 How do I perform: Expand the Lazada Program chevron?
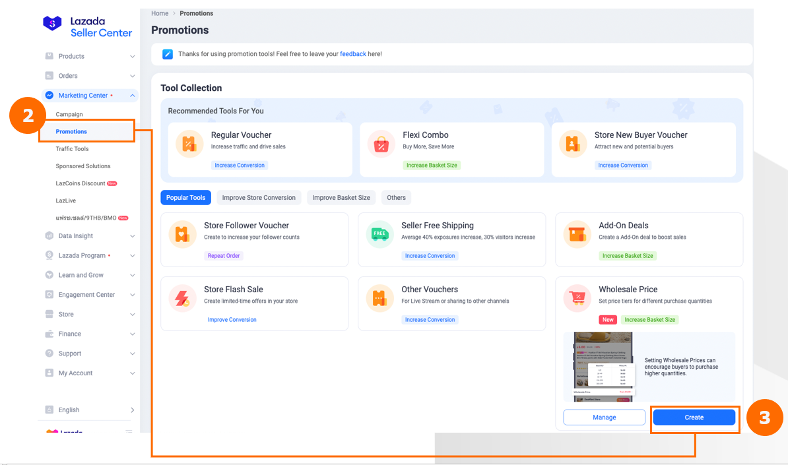click(132, 255)
